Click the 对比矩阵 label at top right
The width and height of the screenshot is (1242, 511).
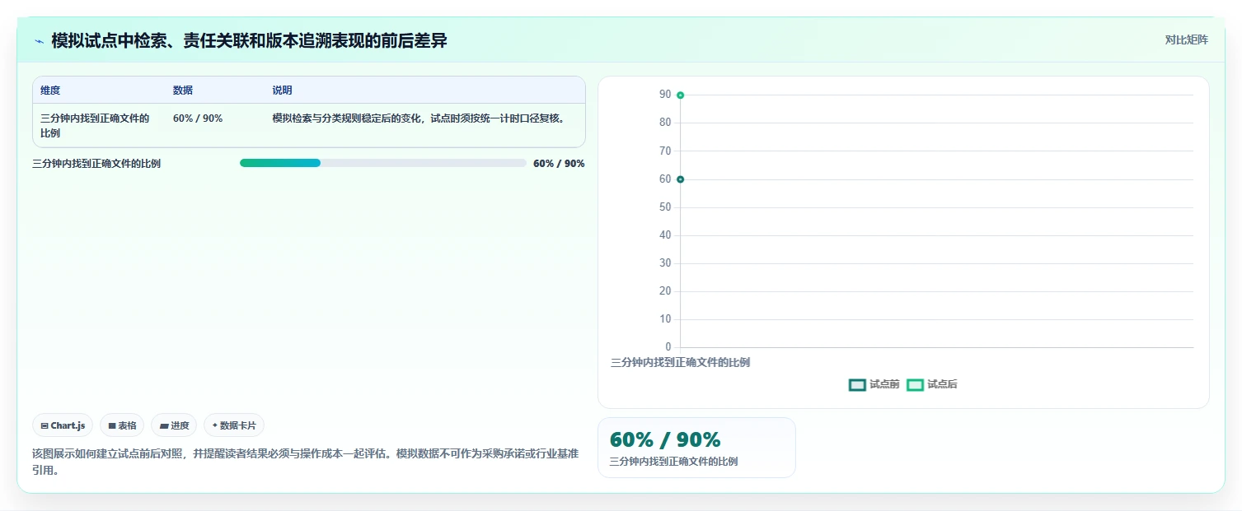tap(1186, 40)
